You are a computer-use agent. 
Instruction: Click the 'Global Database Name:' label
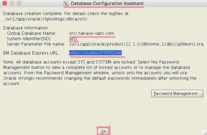point(31,33)
